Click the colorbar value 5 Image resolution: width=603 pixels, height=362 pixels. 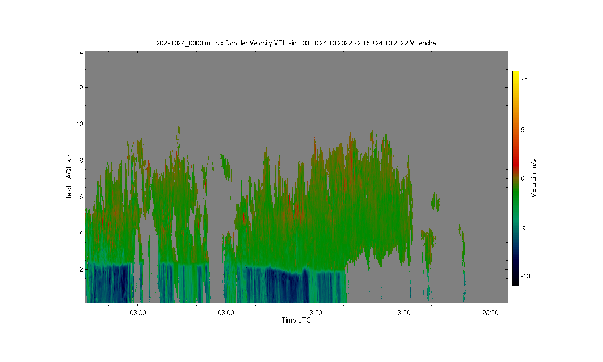[x=523, y=130]
